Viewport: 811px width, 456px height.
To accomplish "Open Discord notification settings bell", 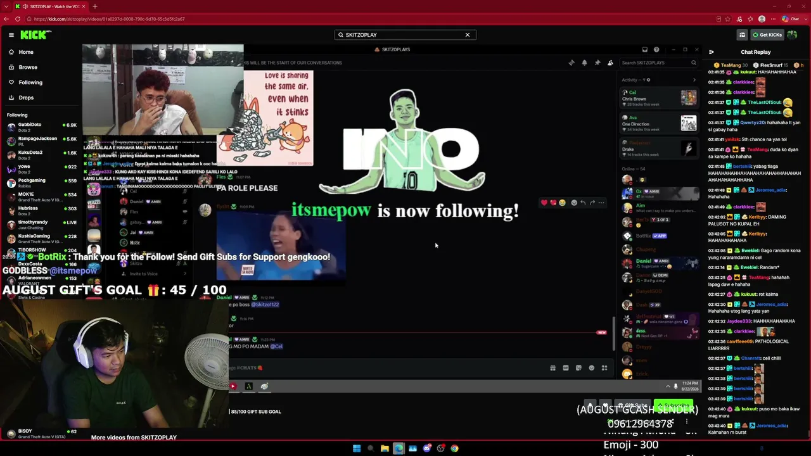I will tap(584, 63).
